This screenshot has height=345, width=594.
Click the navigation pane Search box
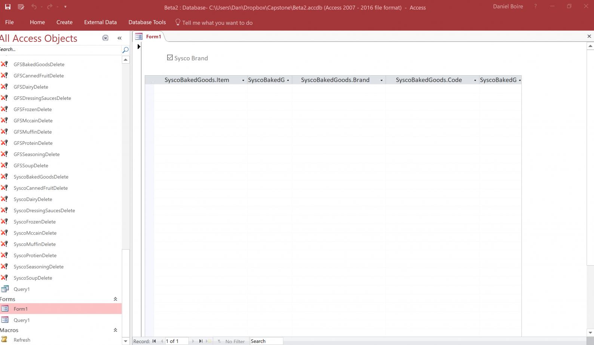coord(60,49)
